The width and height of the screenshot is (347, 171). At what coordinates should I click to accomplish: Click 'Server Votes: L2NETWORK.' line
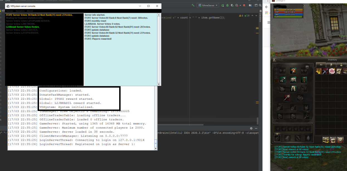pos(21,24)
